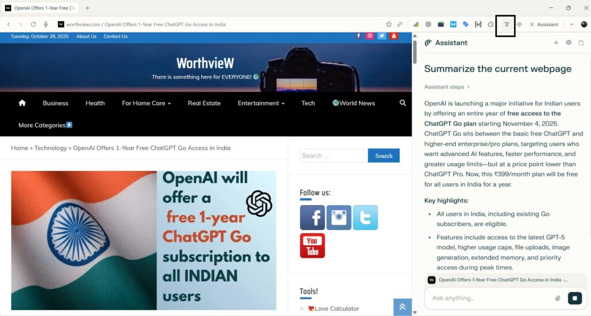Click the Assistant panel window icon
The width and height of the screenshot is (591, 316).
(x=581, y=43)
